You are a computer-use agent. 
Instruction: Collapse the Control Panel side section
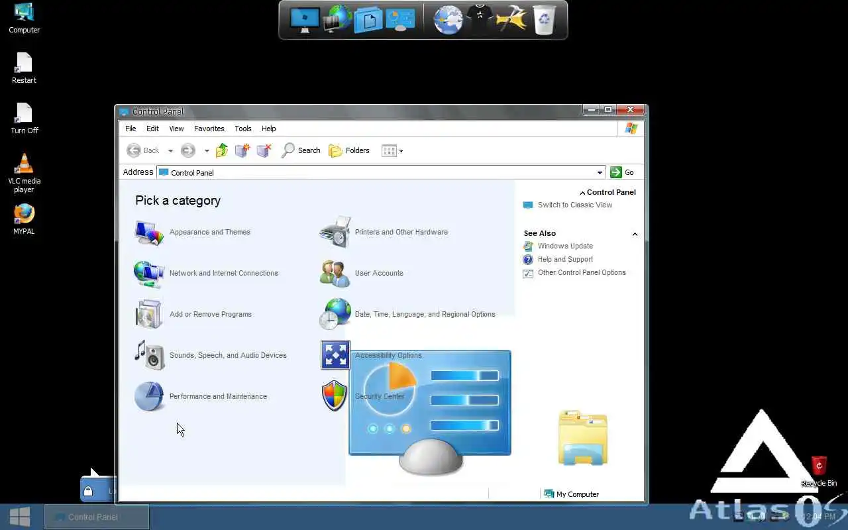click(582, 193)
